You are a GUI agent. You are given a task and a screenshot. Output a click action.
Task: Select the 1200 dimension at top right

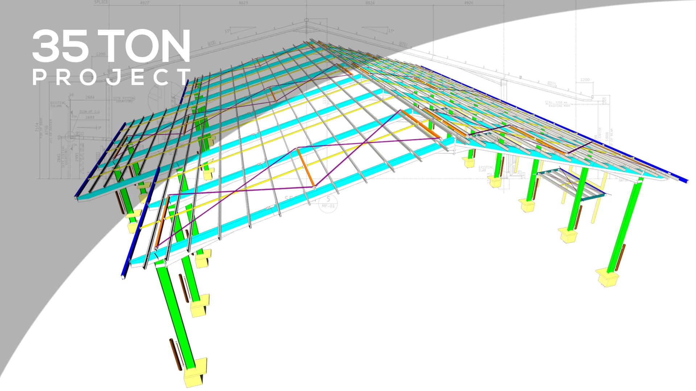[585, 80]
